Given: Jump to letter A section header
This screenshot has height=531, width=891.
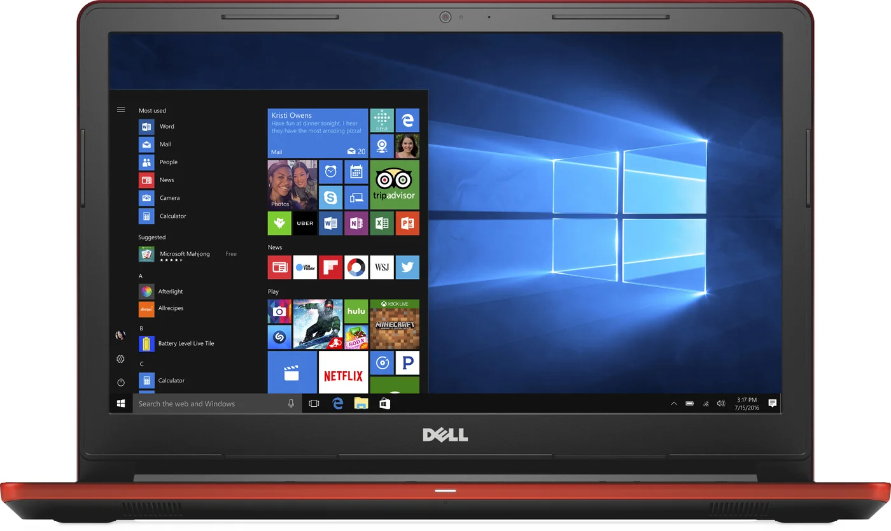Looking at the screenshot, I should pyautogui.click(x=141, y=276).
